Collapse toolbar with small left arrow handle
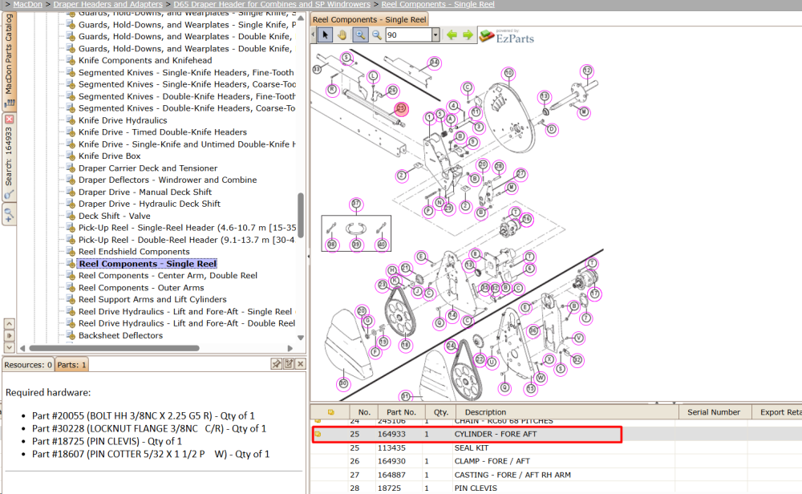The height and width of the screenshot is (494, 802). coord(313,34)
